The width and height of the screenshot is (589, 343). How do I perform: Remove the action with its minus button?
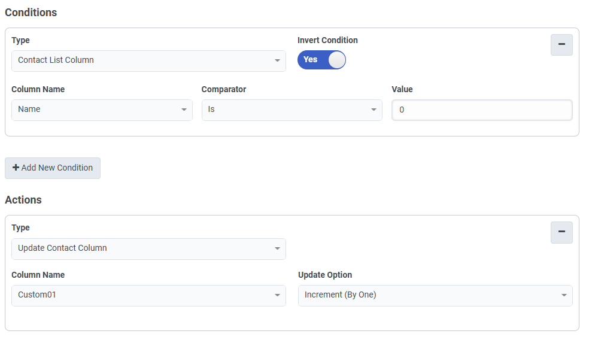pyautogui.click(x=561, y=232)
